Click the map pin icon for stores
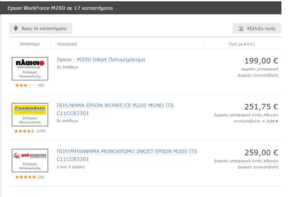The image size is (301, 197). (x=16, y=29)
